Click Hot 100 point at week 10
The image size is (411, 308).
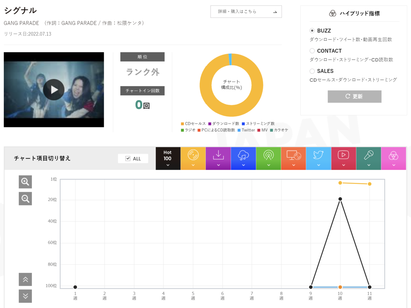click(340, 199)
